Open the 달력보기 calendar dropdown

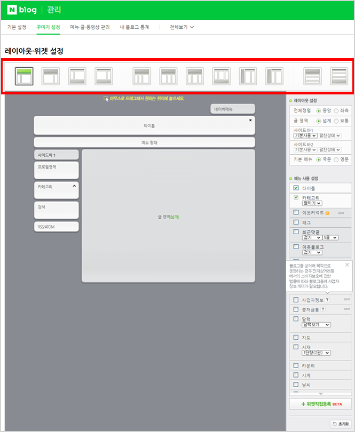316,324
